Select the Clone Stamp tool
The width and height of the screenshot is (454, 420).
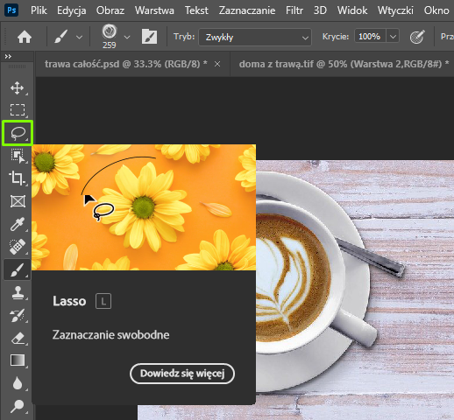click(18, 292)
